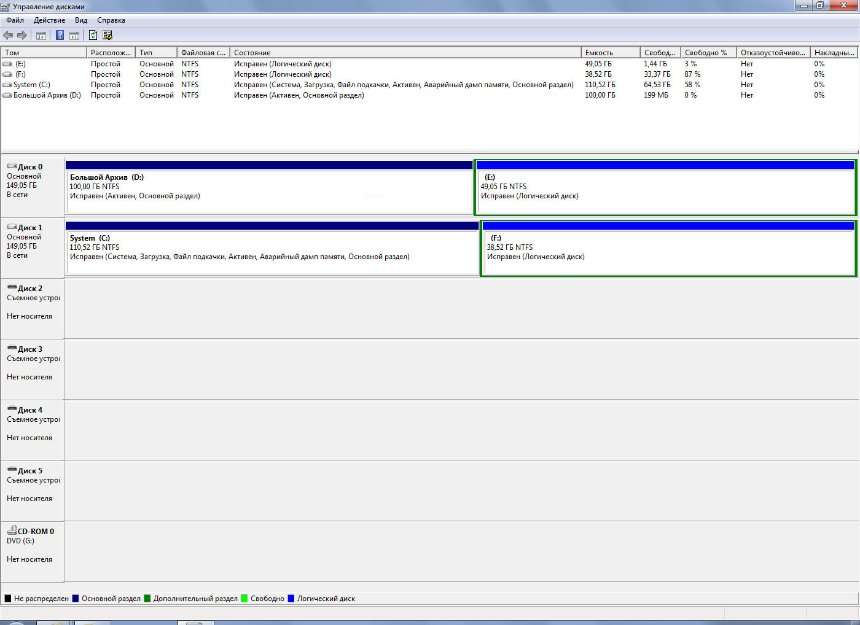Sort by the Свободно % column header
This screenshot has height=625, width=860.
(709, 53)
